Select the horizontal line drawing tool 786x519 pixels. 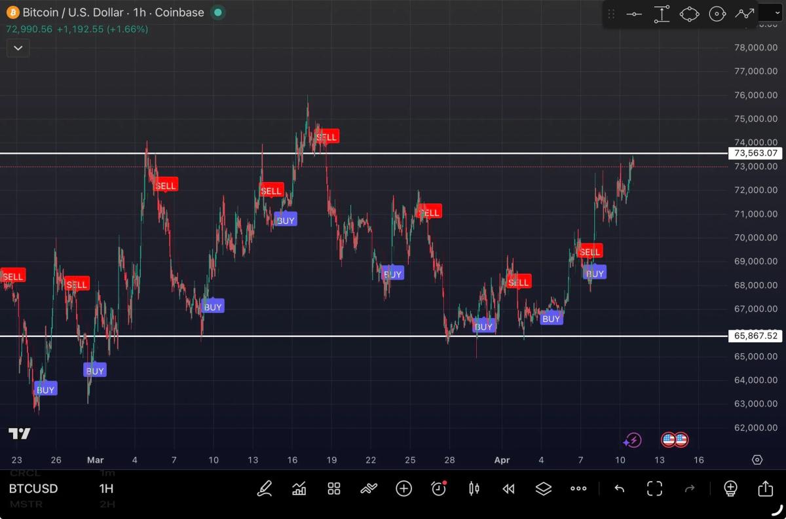pyautogui.click(x=633, y=14)
